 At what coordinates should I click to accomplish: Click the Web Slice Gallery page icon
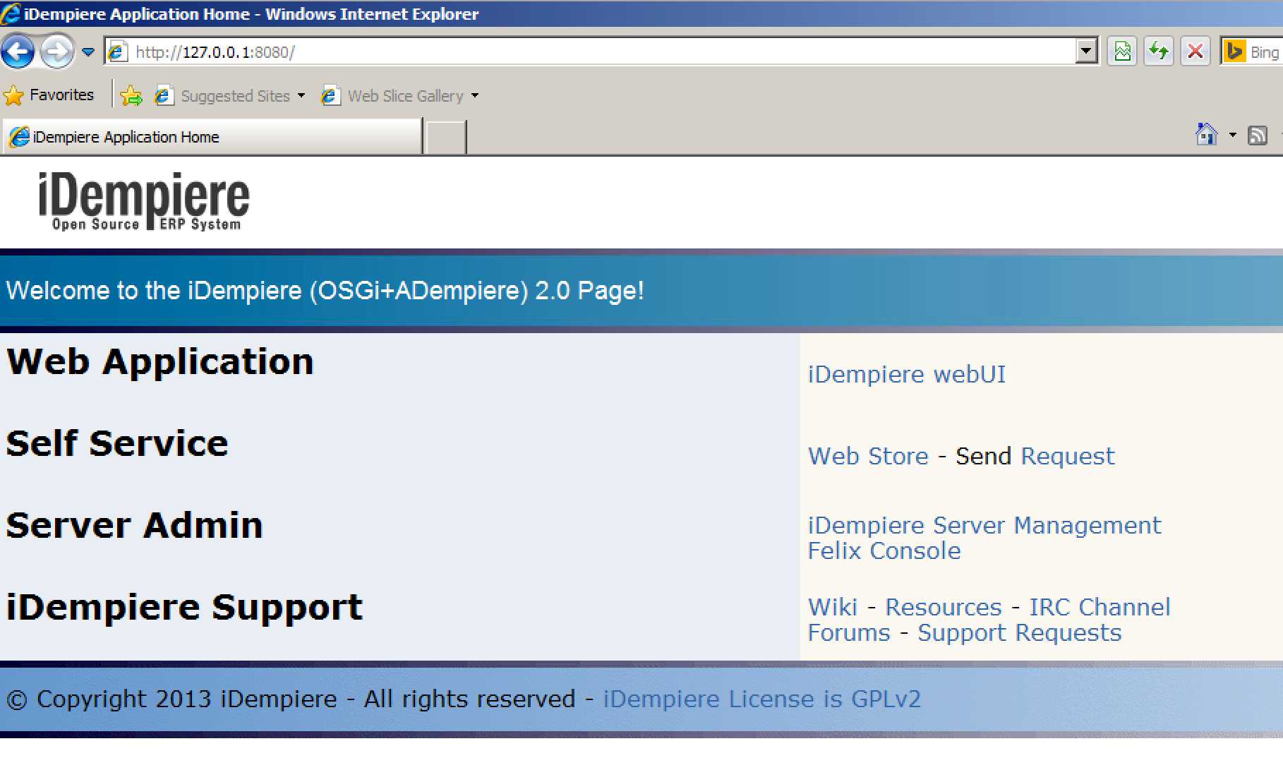pyautogui.click(x=330, y=95)
